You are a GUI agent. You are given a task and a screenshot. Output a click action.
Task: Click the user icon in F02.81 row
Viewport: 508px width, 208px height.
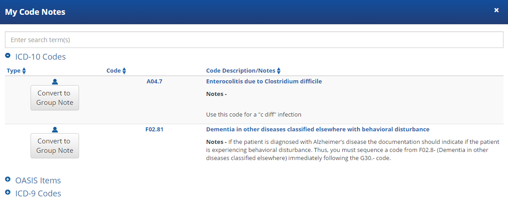click(55, 130)
